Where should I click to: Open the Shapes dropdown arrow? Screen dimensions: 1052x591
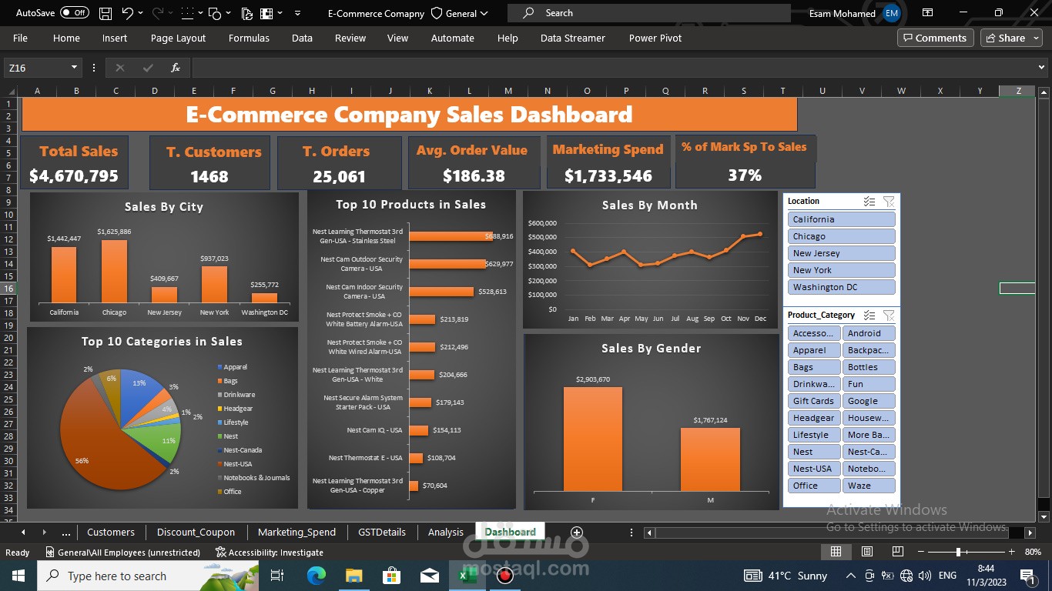coord(229,13)
